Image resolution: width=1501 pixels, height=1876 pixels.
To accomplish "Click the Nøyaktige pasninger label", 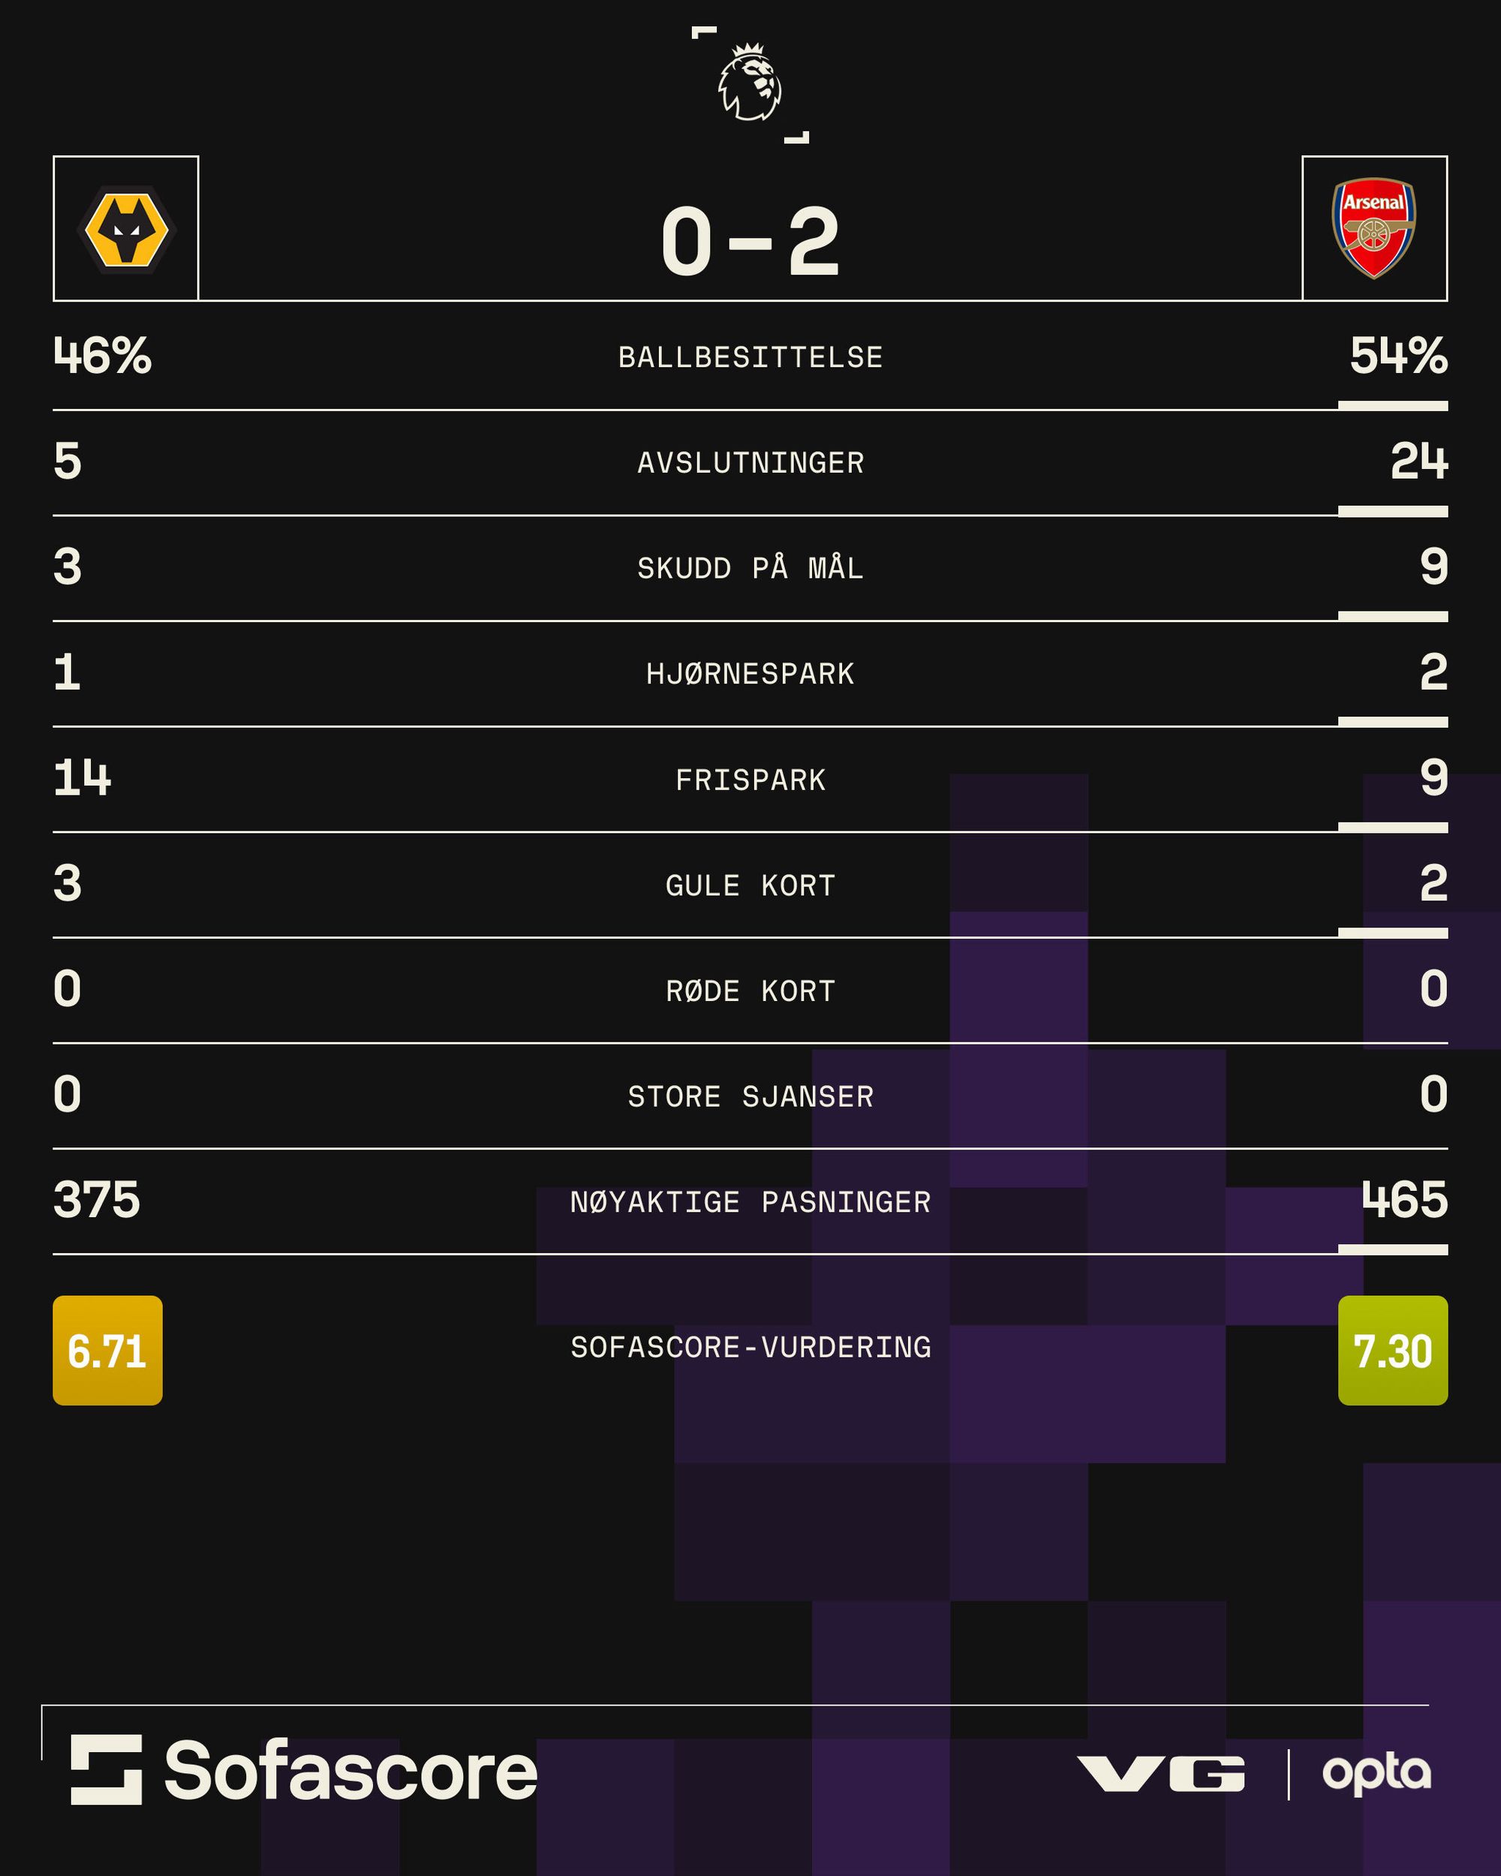I will 750,1203.
